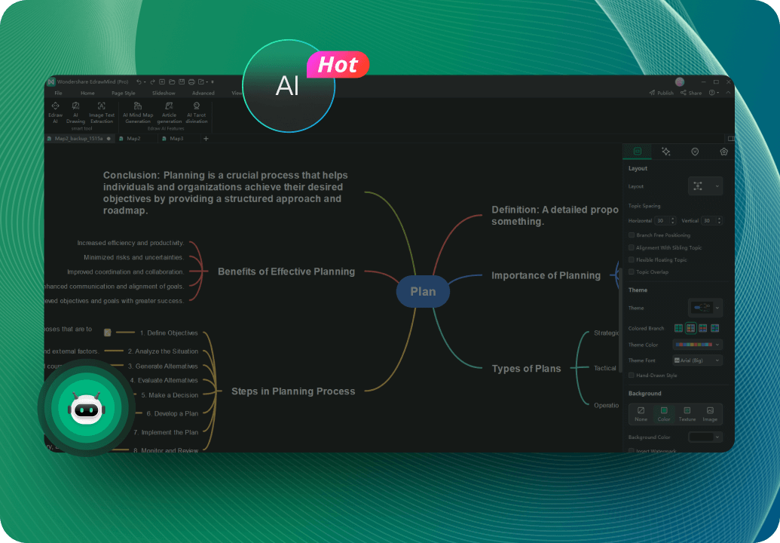The width and height of the screenshot is (780, 543).
Task: Toggle Topic Overlap checkbox
Action: pos(632,271)
